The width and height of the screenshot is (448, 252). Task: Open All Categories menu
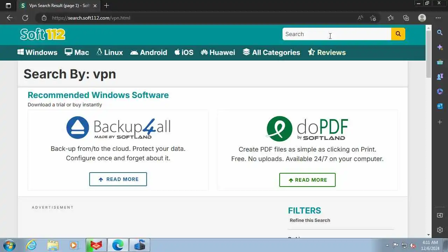[272, 52]
